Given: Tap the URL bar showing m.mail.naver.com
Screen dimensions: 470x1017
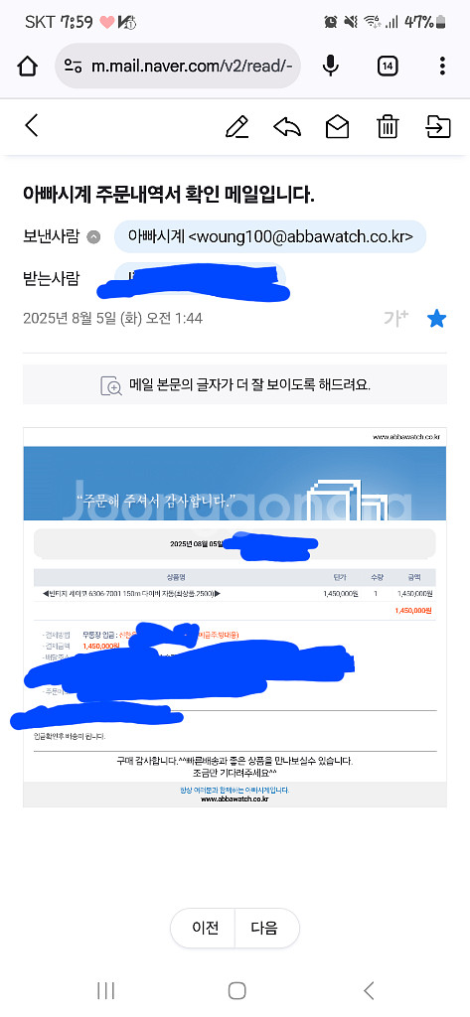Looking at the screenshot, I should [x=178, y=66].
